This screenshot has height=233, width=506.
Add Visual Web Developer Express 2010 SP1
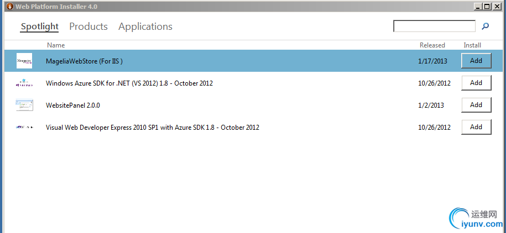pos(476,127)
